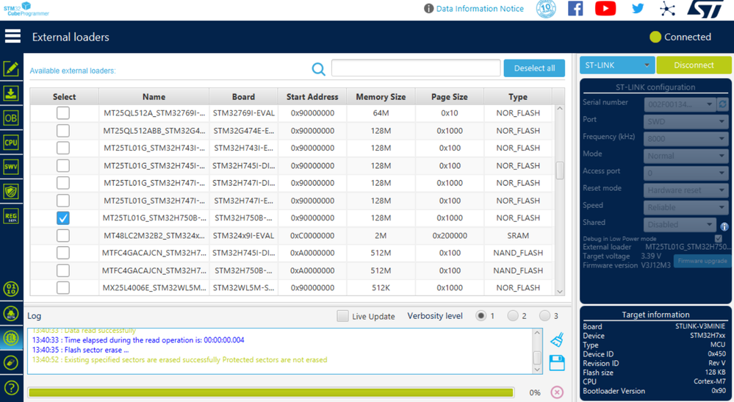Open the binary 0110 sidebar icon
Image resolution: width=734 pixels, height=402 pixels.
(x=11, y=289)
